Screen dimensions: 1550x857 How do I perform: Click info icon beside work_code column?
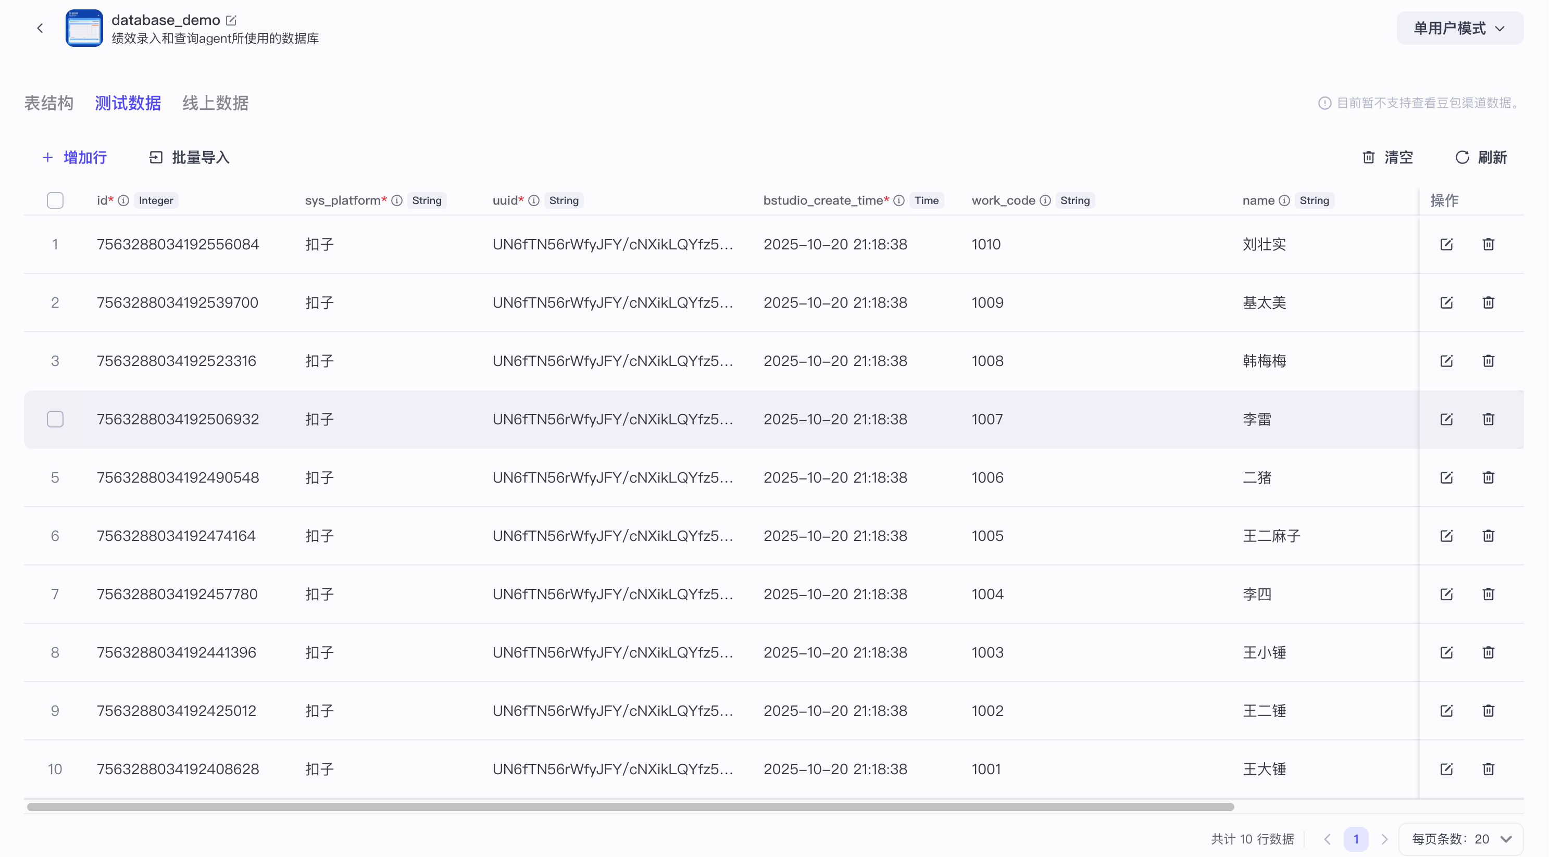pos(1045,200)
